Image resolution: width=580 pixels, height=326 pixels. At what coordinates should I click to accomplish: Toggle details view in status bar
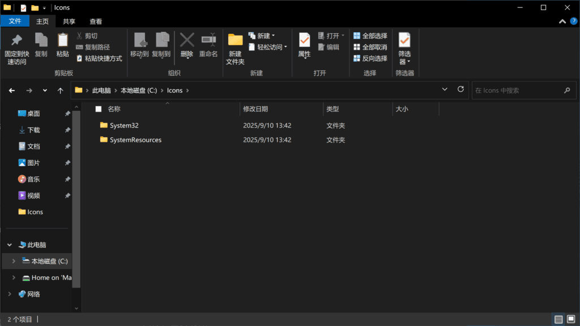(x=558, y=319)
